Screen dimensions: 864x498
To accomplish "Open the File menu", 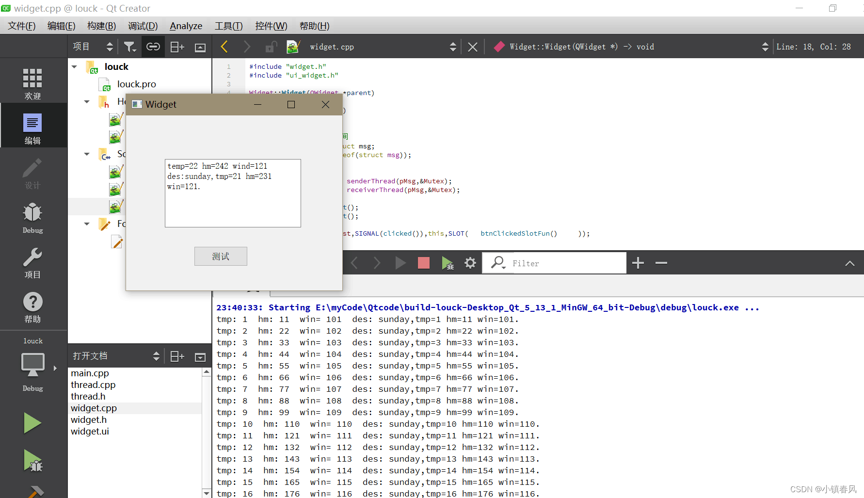I will click(21, 26).
